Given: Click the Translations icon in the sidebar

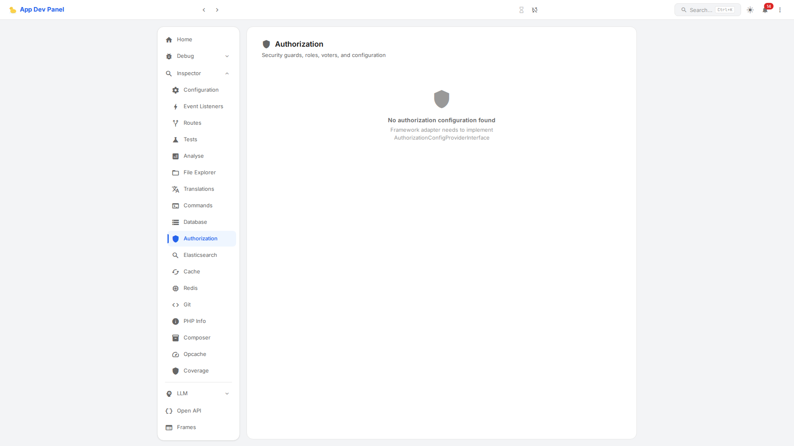Looking at the screenshot, I should tap(175, 189).
